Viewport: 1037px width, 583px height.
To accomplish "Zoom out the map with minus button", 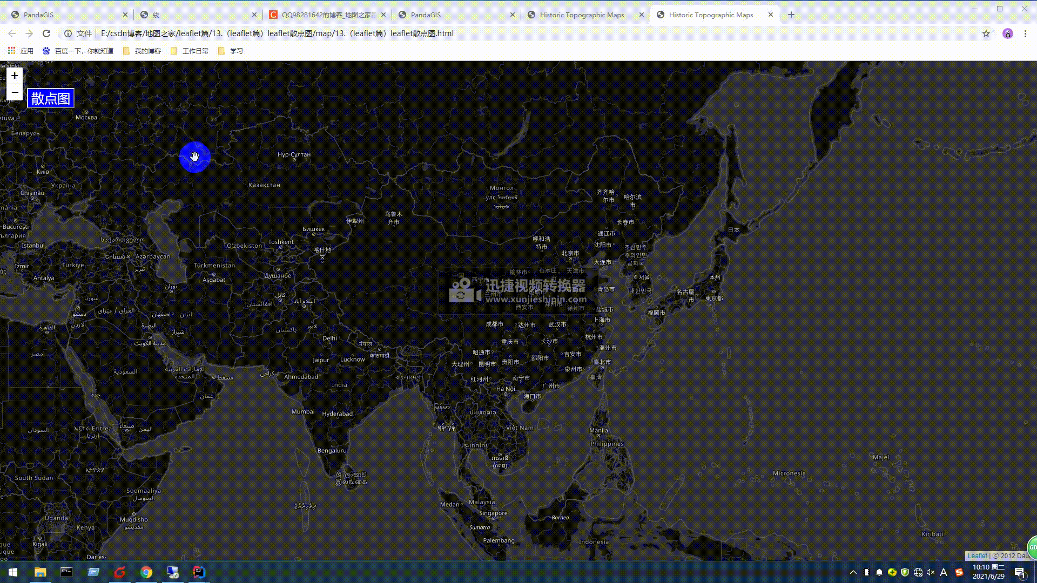I will tap(15, 92).
